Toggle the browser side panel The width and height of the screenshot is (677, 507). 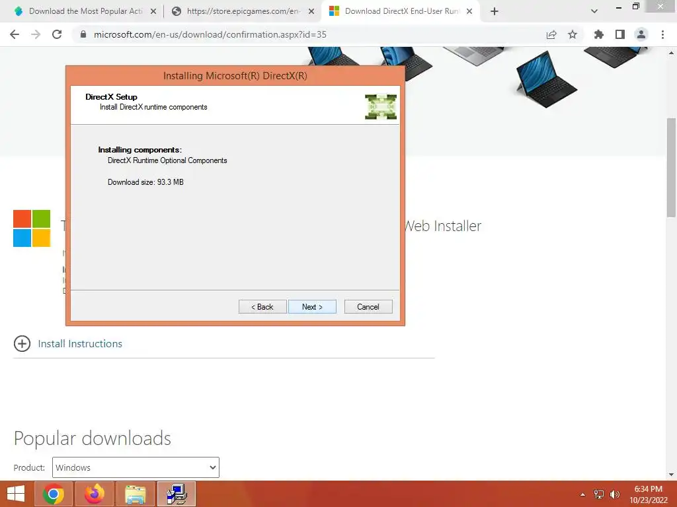[x=620, y=34]
